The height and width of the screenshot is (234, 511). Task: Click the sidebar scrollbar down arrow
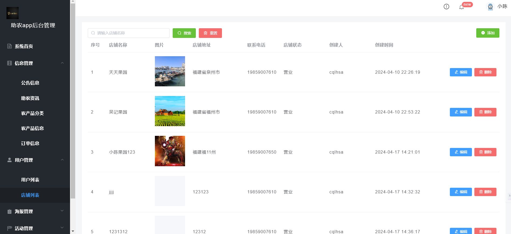pos(73,231)
